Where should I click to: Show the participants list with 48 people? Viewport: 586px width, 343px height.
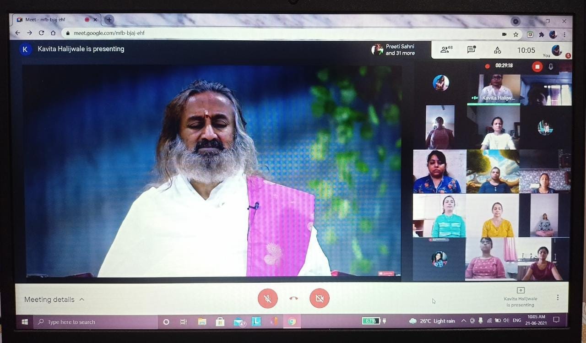[x=446, y=50]
